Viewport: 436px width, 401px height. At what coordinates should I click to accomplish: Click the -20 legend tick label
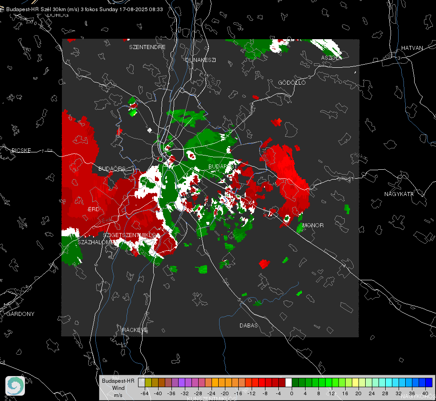[x=224, y=393]
